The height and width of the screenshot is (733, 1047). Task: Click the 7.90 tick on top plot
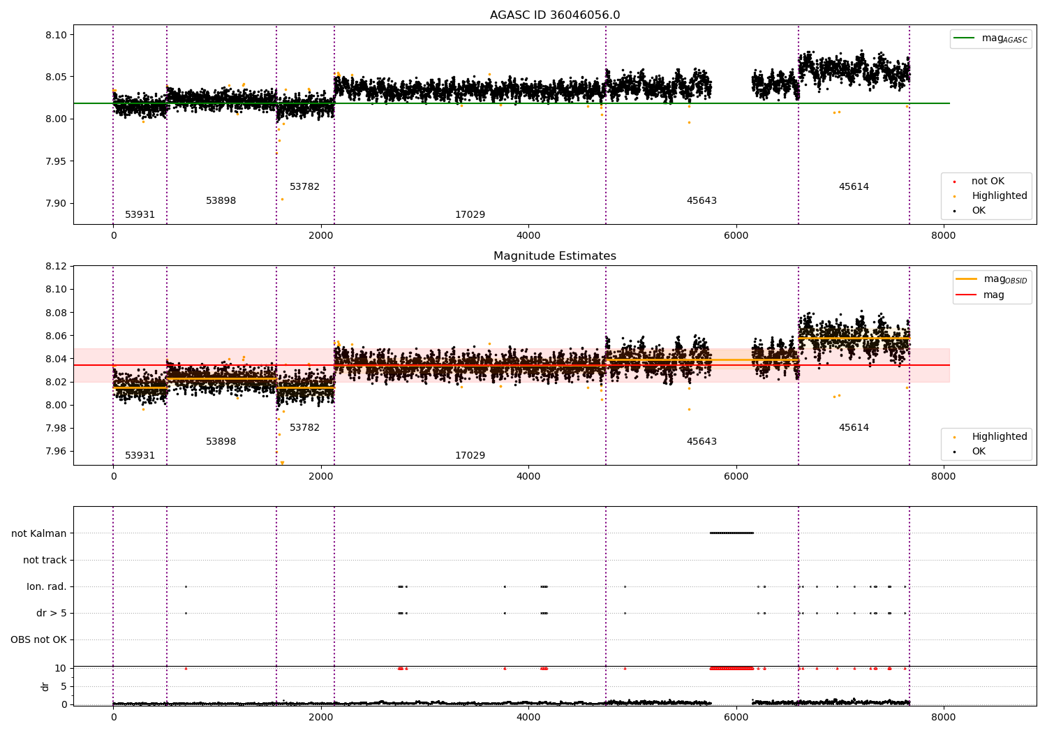[x=56, y=204]
